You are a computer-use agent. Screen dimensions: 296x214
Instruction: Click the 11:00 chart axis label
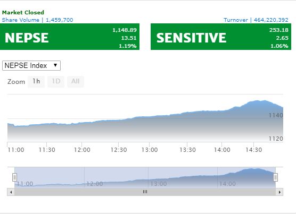16,150
